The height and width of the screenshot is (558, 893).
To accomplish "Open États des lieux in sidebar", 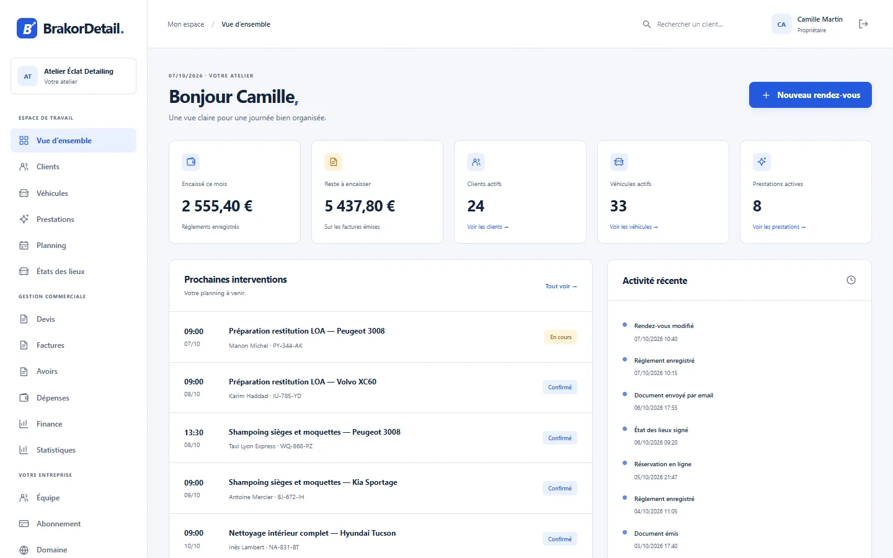I will tap(73, 272).
